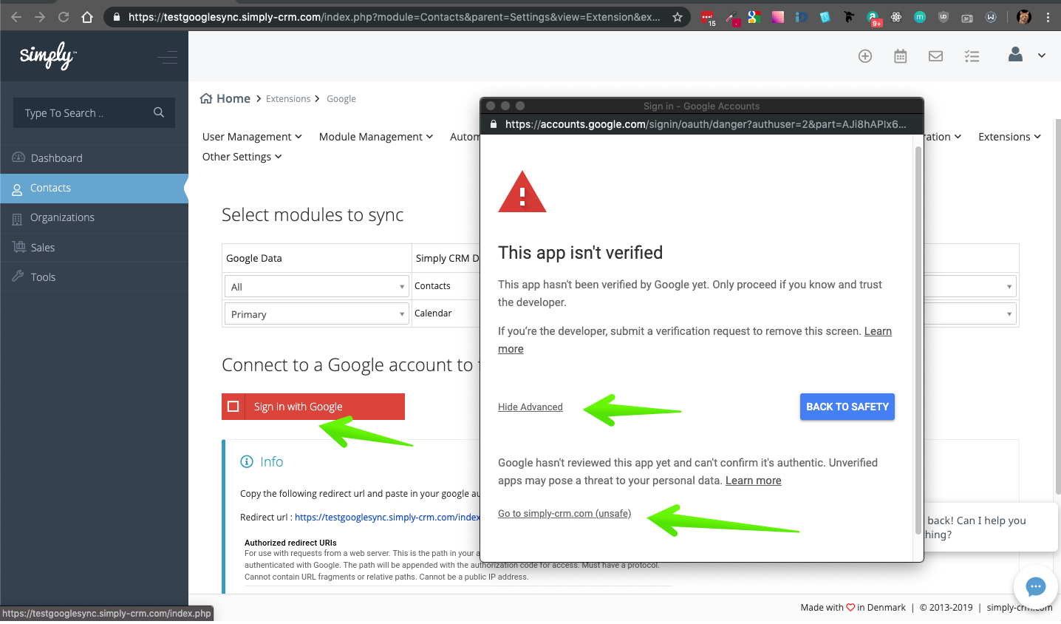Open User Management dropdown menu

pyautogui.click(x=252, y=137)
